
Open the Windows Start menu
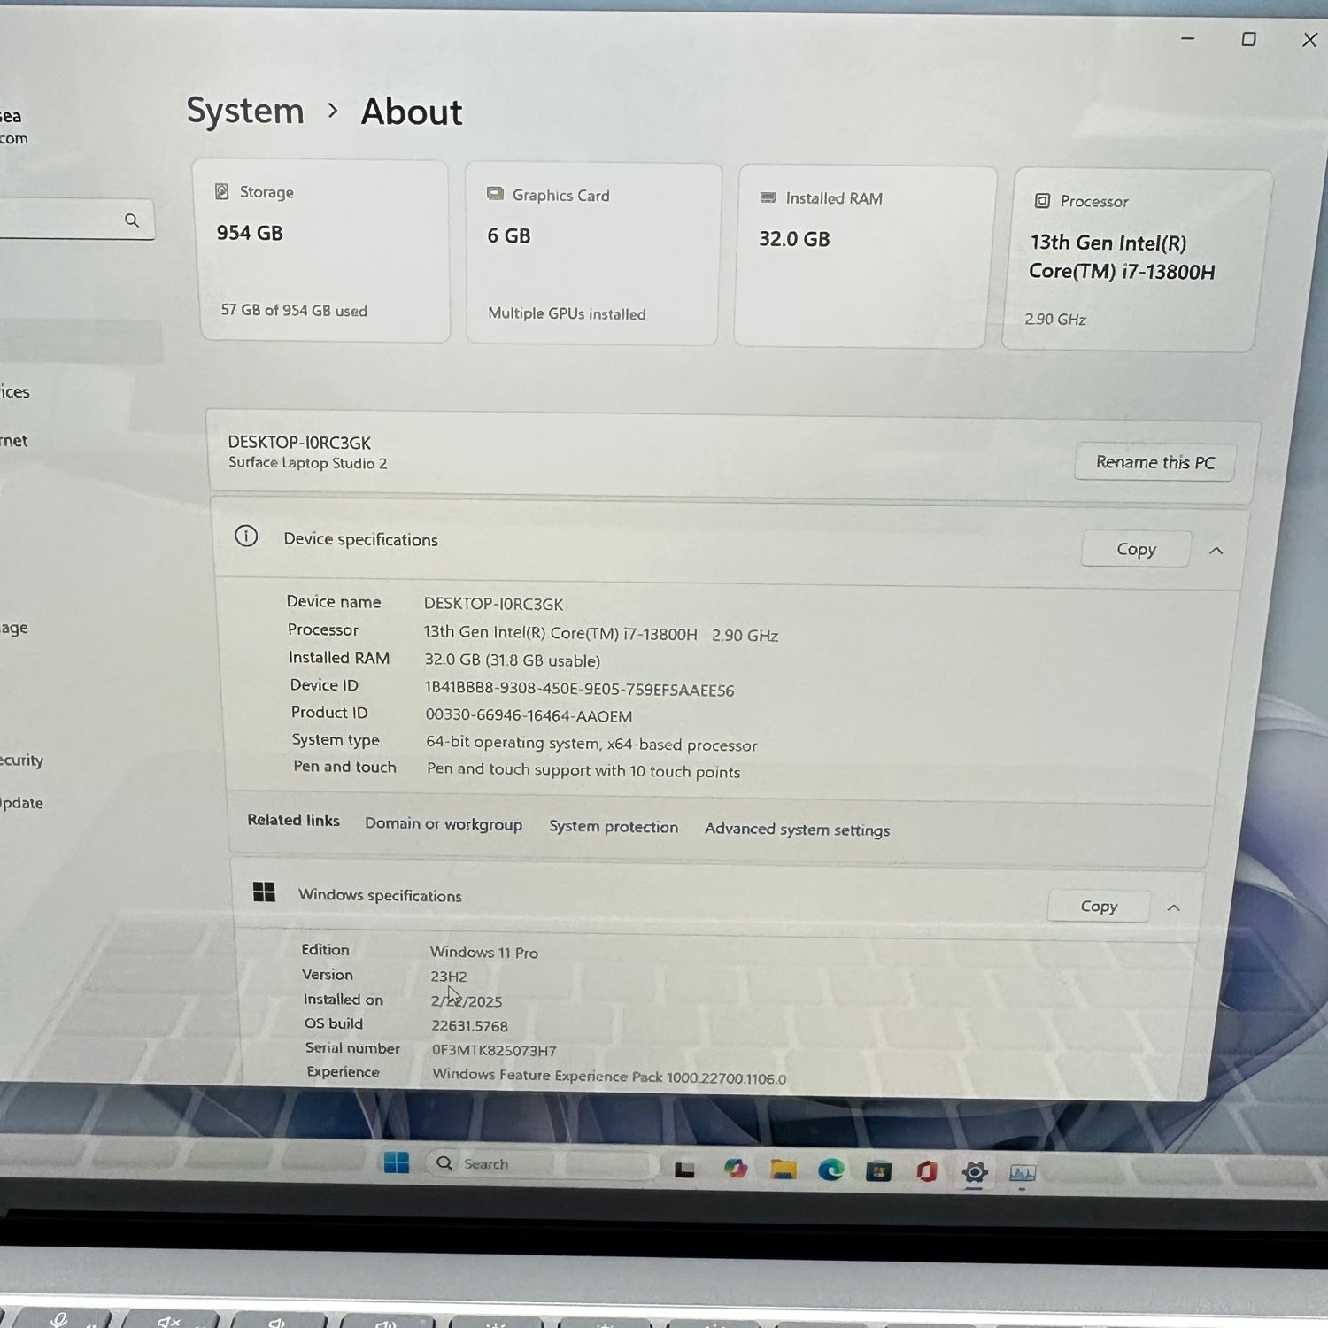[x=397, y=1162]
